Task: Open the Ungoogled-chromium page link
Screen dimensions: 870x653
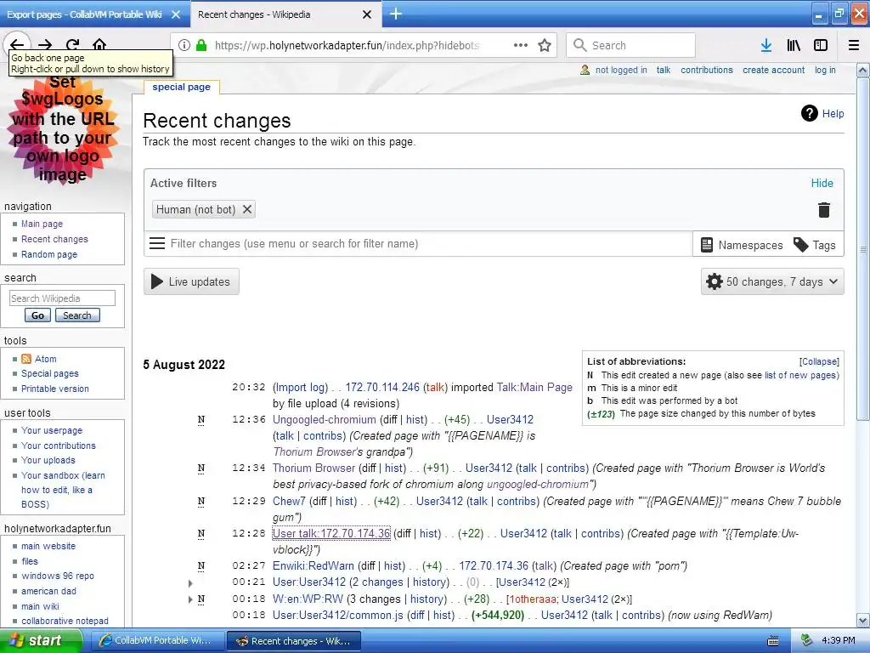Action: tap(324, 419)
